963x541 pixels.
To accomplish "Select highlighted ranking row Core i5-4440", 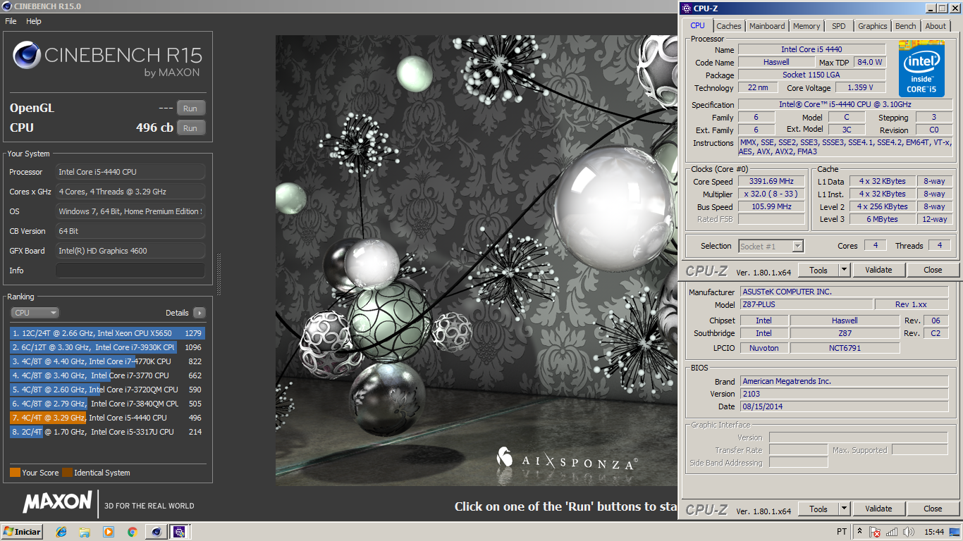I will 107,418.
